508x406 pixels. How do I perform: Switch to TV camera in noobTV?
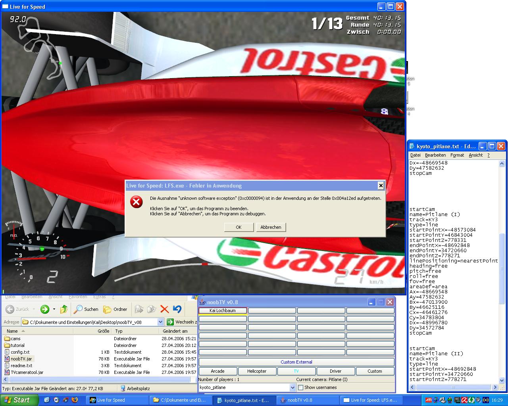click(x=296, y=371)
